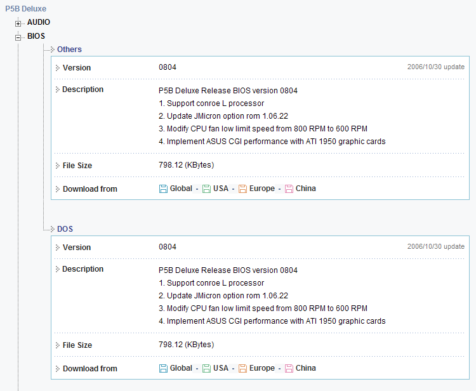This screenshot has width=476, height=391.
Task: Click the Download from label in Others section
Action: click(90, 189)
